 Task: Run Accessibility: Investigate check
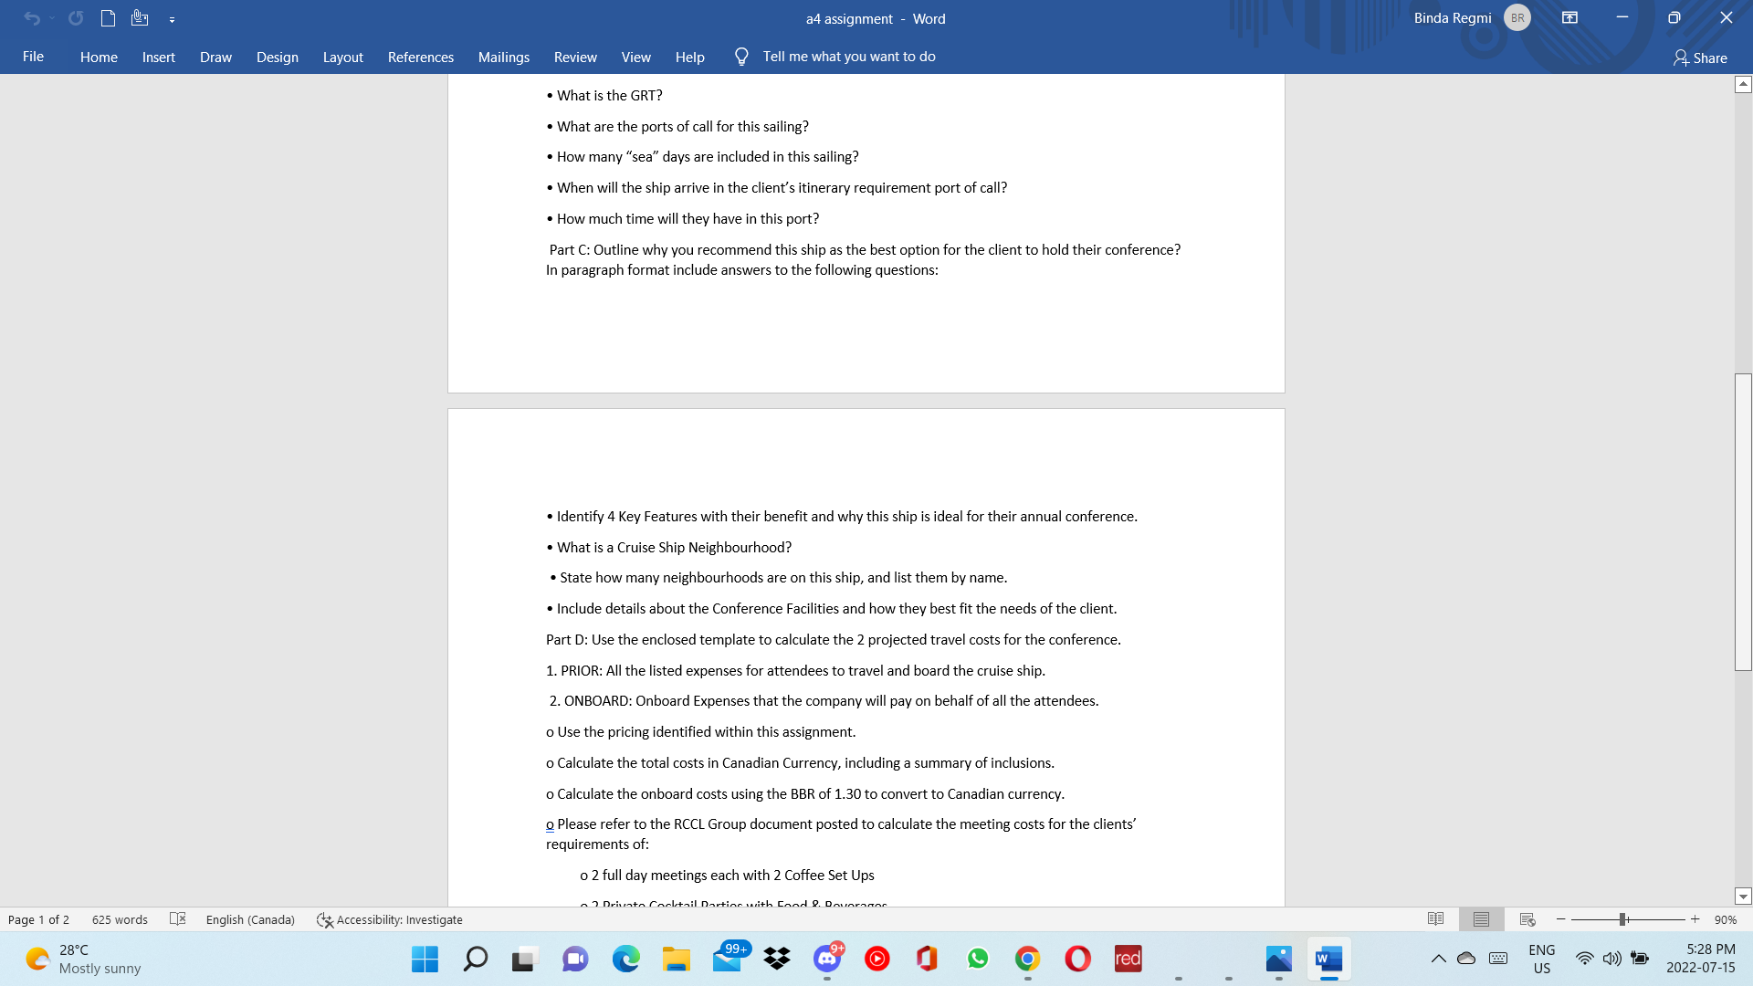389,919
